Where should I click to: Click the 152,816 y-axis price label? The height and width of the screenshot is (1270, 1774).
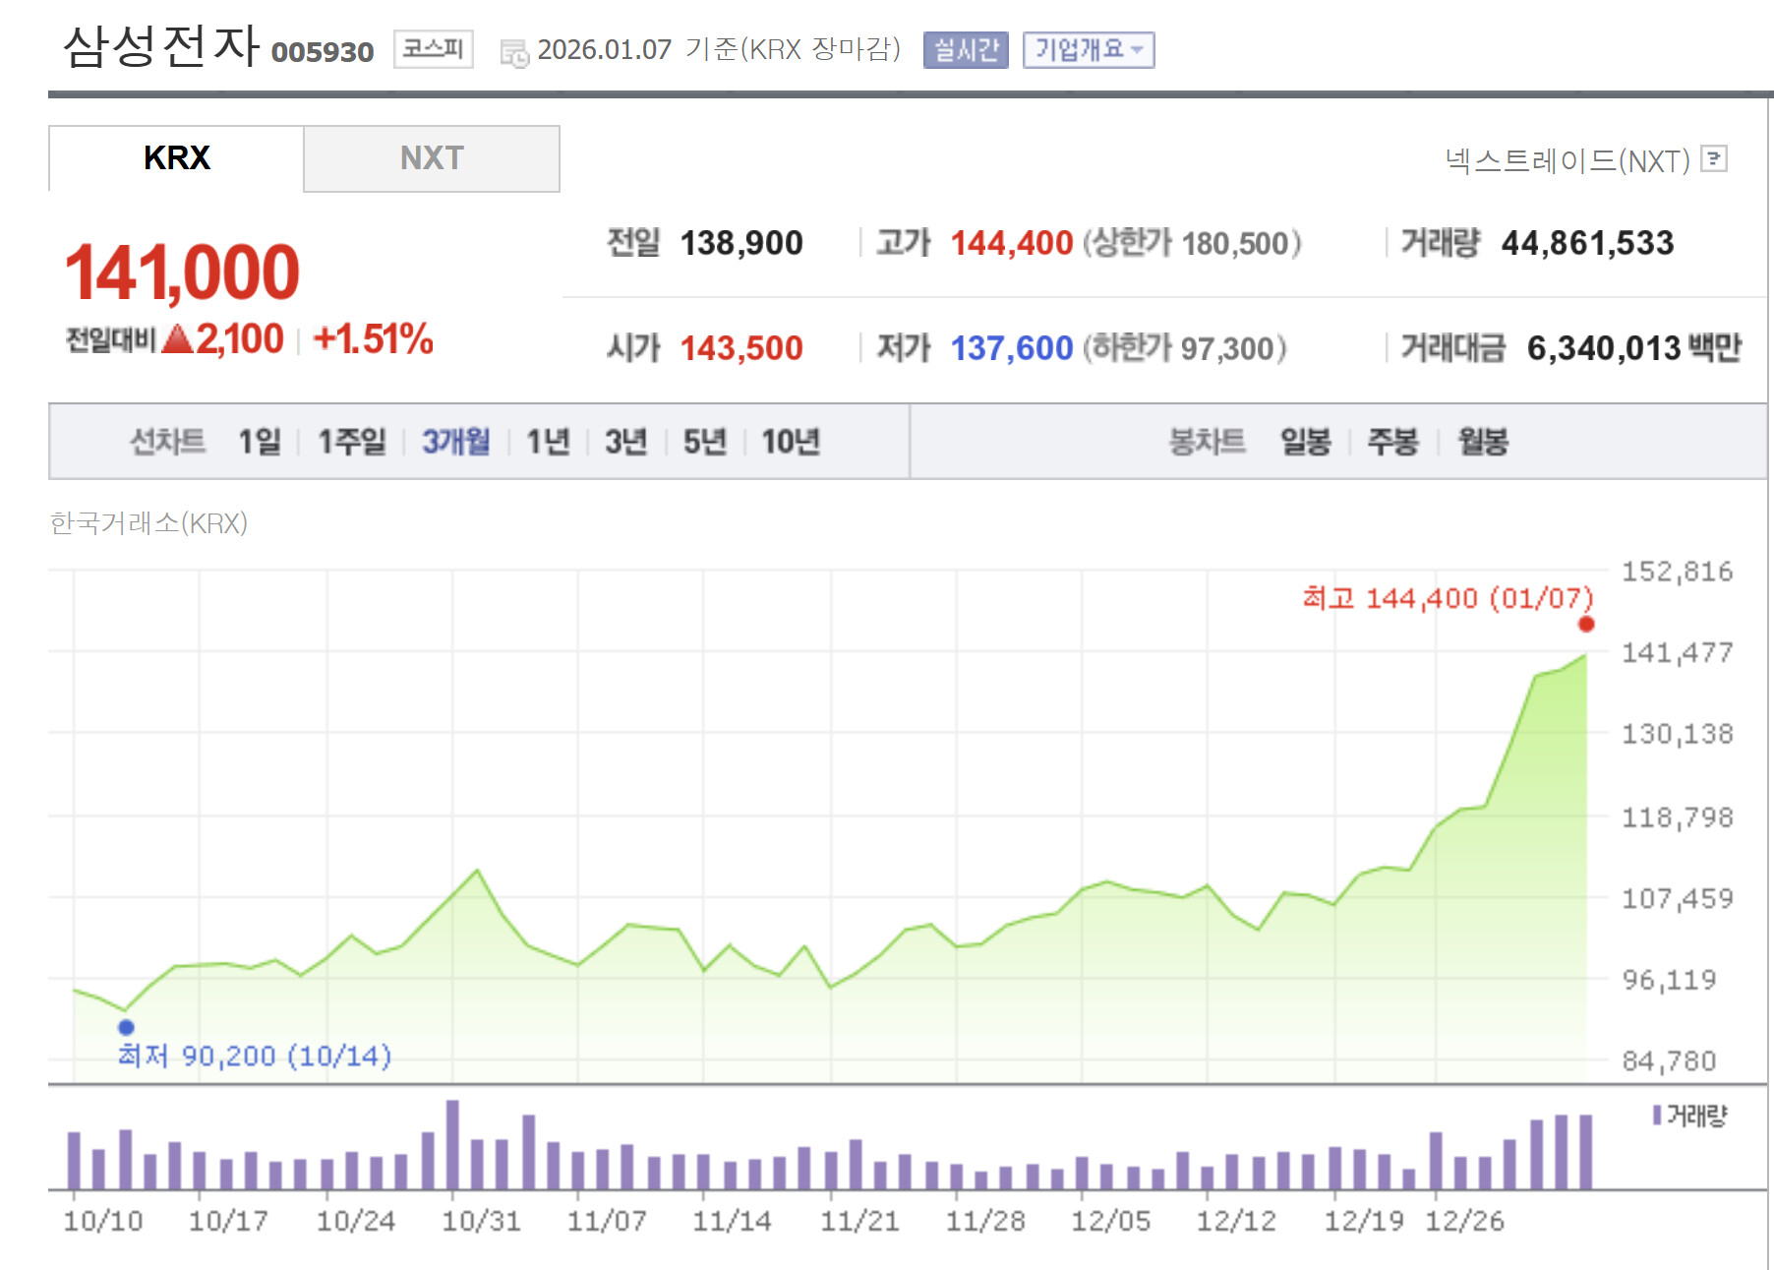(x=1677, y=572)
